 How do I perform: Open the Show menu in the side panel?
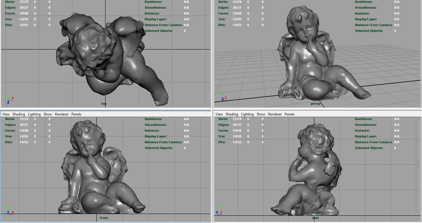261,114
